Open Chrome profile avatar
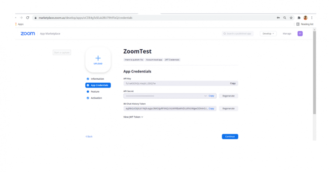329x172 pixels. pos(305,18)
